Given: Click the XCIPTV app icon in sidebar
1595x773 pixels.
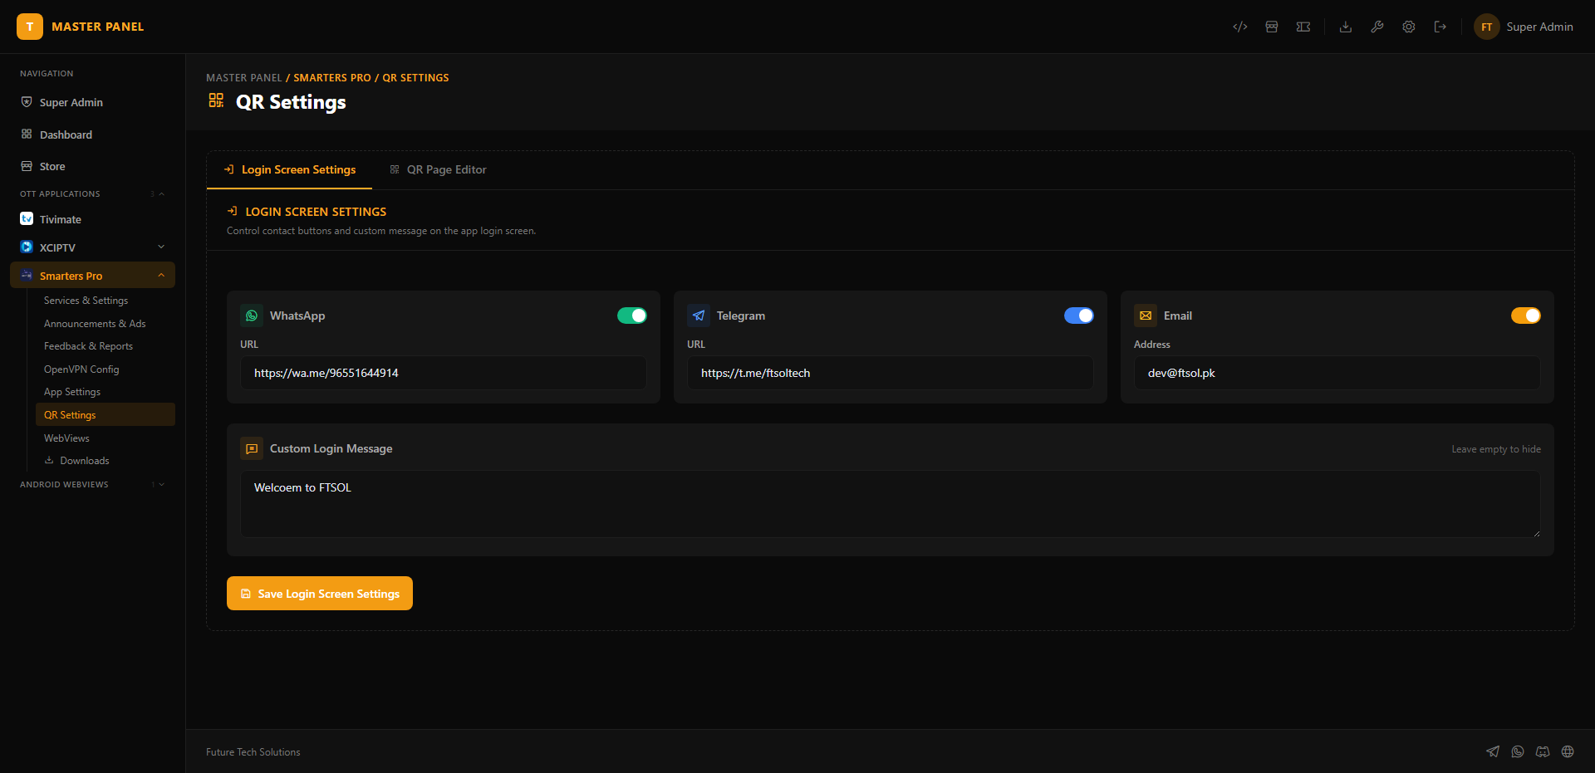Looking at the screenshot, I should (27, 247).
